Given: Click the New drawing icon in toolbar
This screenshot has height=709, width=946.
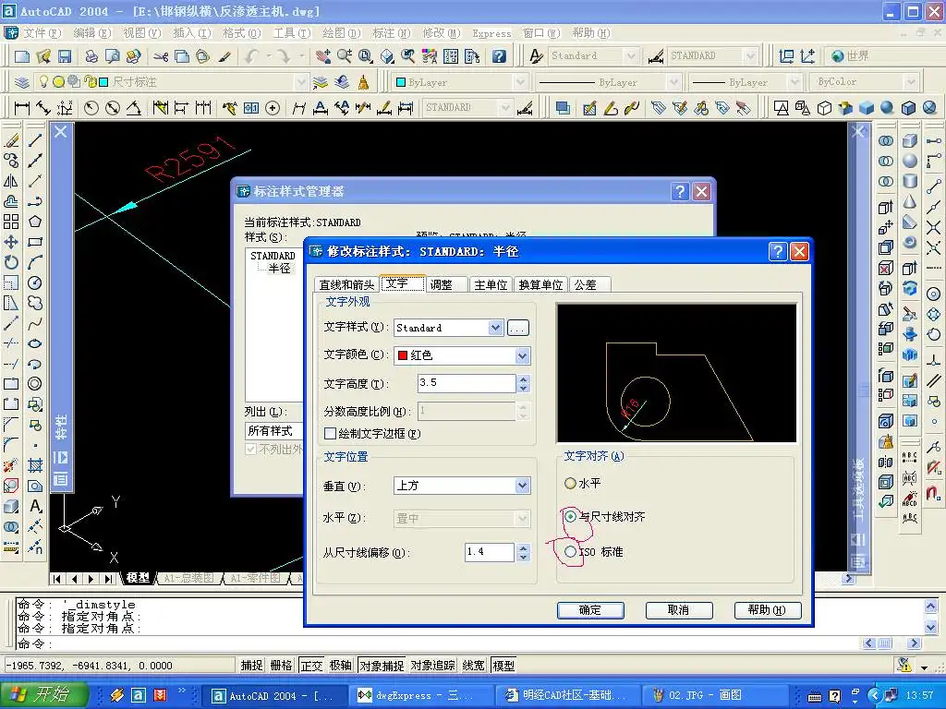Looking at the screenshot, I should coord(22,56).
